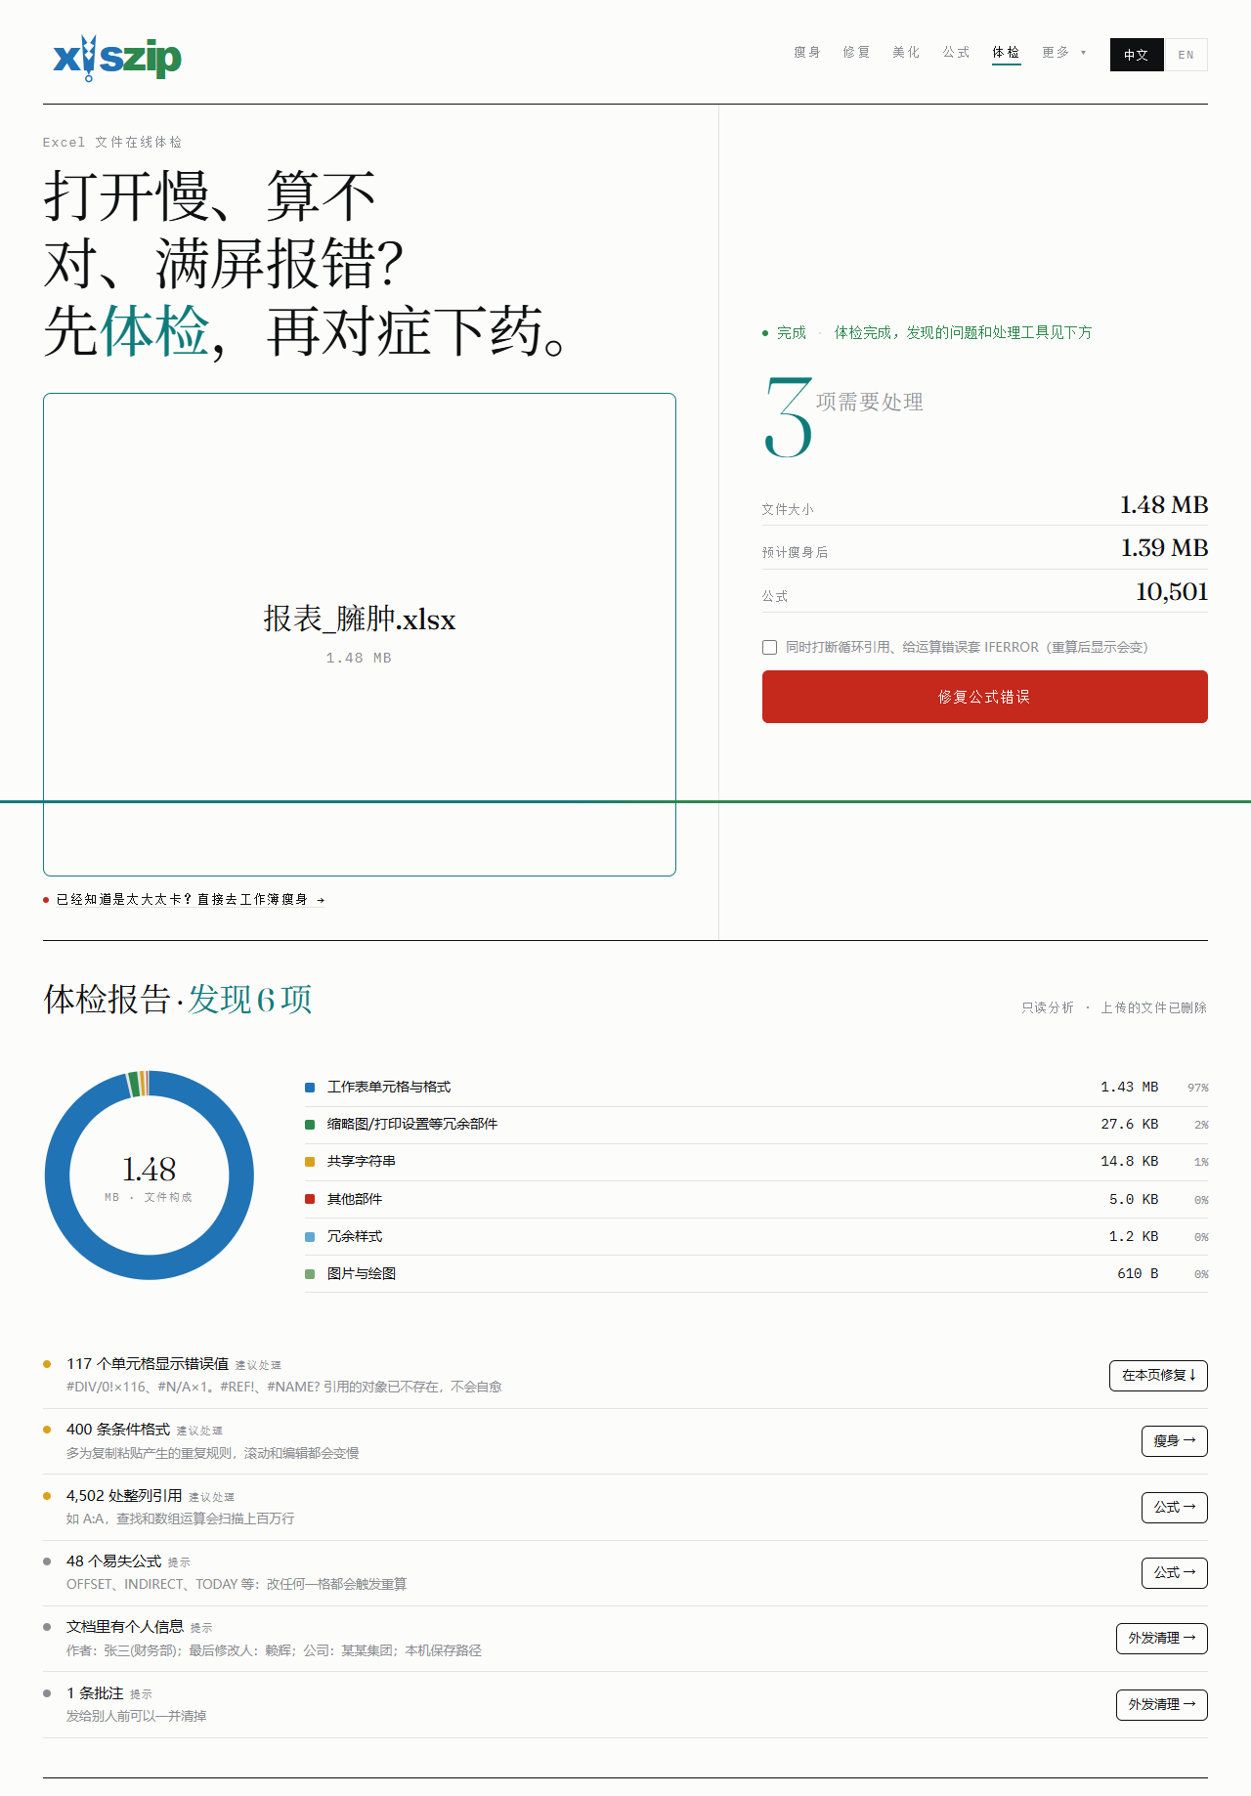Click the 修复公式错误 button
The width and height of the screenshot is (1251, 1796).
point(984,697)
